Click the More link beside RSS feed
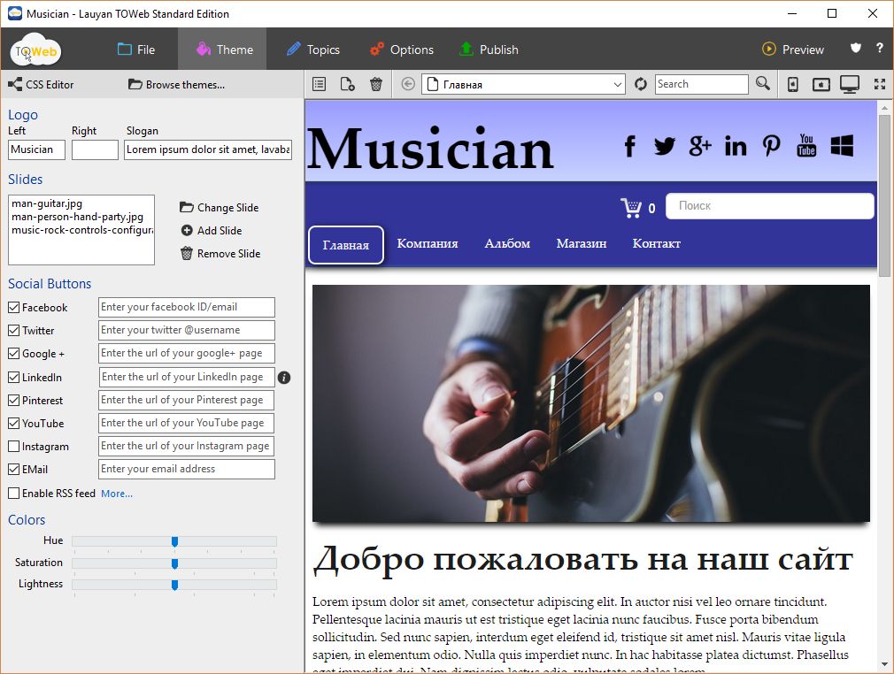 coord(116,494)
